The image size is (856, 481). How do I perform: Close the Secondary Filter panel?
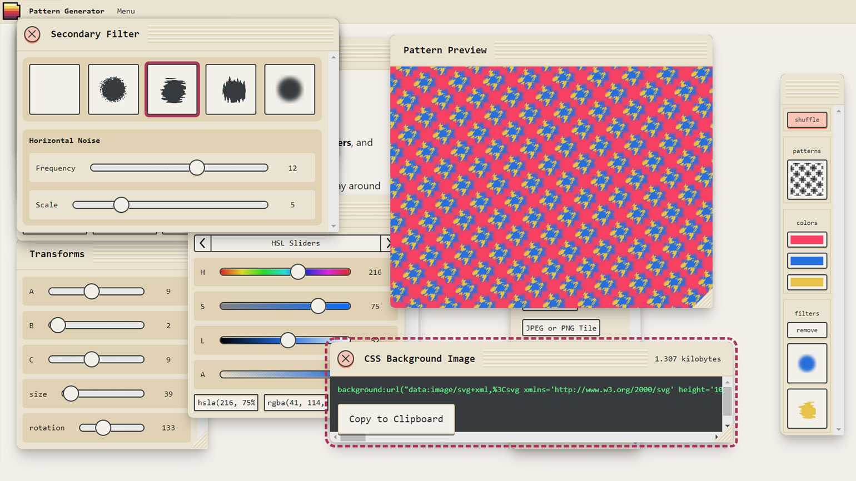pyautogui.click(x=32, y=34)
